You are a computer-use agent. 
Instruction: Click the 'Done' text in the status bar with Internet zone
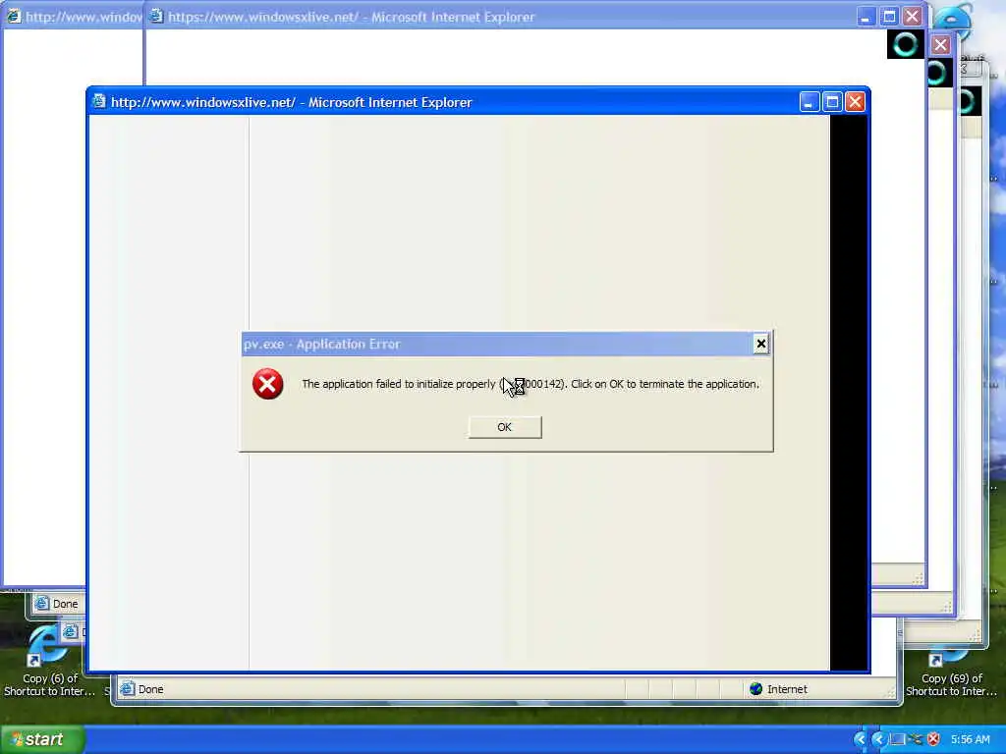click(150, 689)
